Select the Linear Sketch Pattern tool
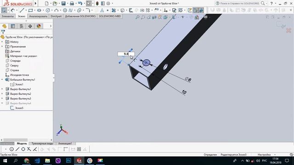 (148, 10)
